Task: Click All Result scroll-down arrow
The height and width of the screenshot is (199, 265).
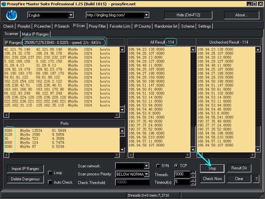Action: click(x=193, y=150)
